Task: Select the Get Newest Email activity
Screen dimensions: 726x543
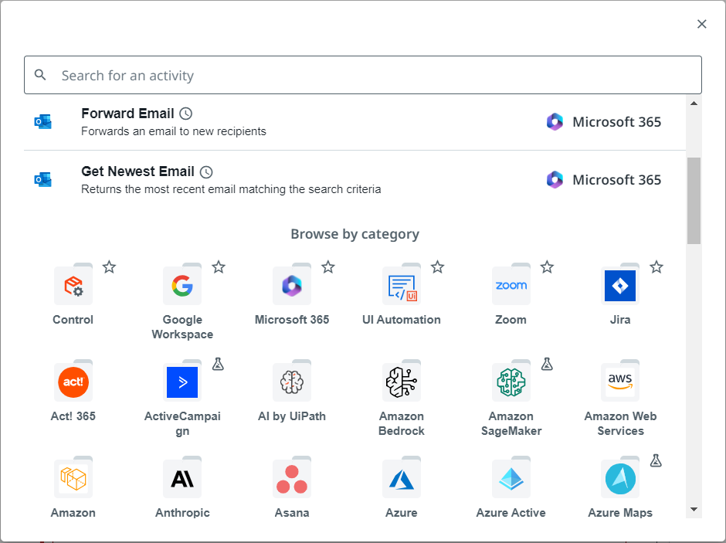Action: point(137,171)
